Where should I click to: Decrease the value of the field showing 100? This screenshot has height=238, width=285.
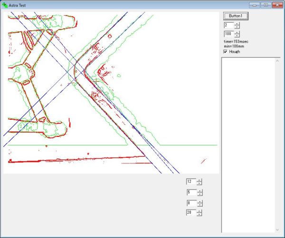point(237,36)
